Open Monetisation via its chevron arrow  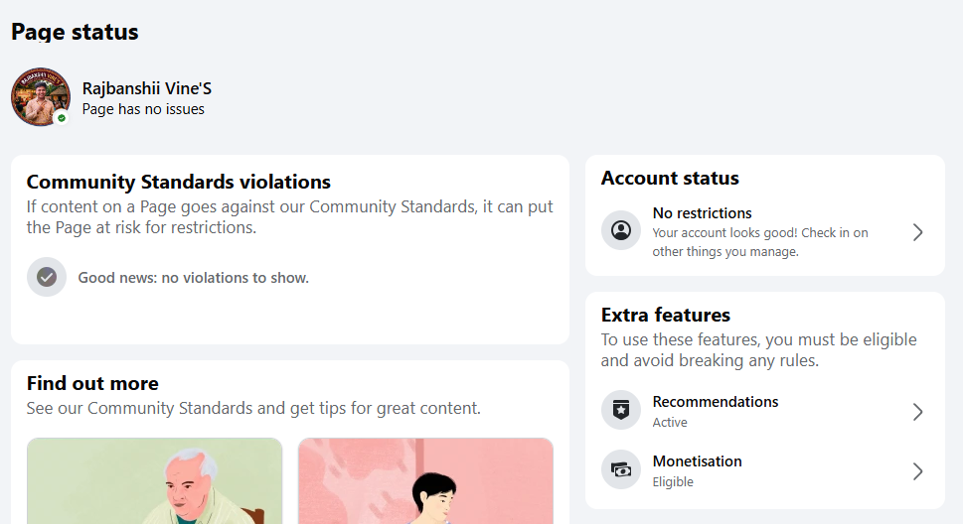[x=917, y=471]
